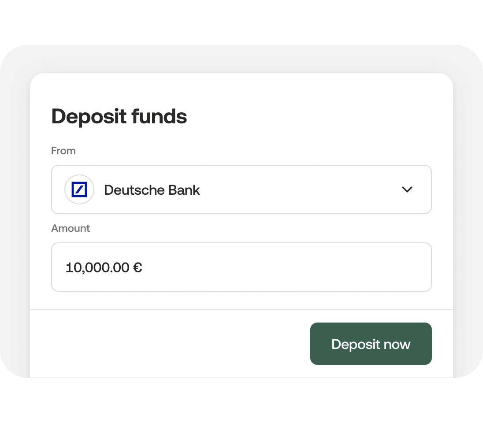Click the Deposit funds heading
Screen dimensions: 483x423
[119, 116]
